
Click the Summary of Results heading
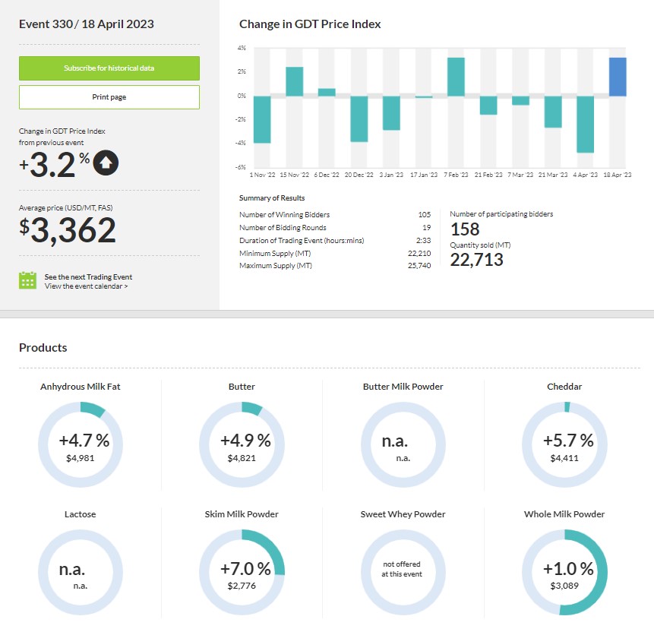point(272,198)
